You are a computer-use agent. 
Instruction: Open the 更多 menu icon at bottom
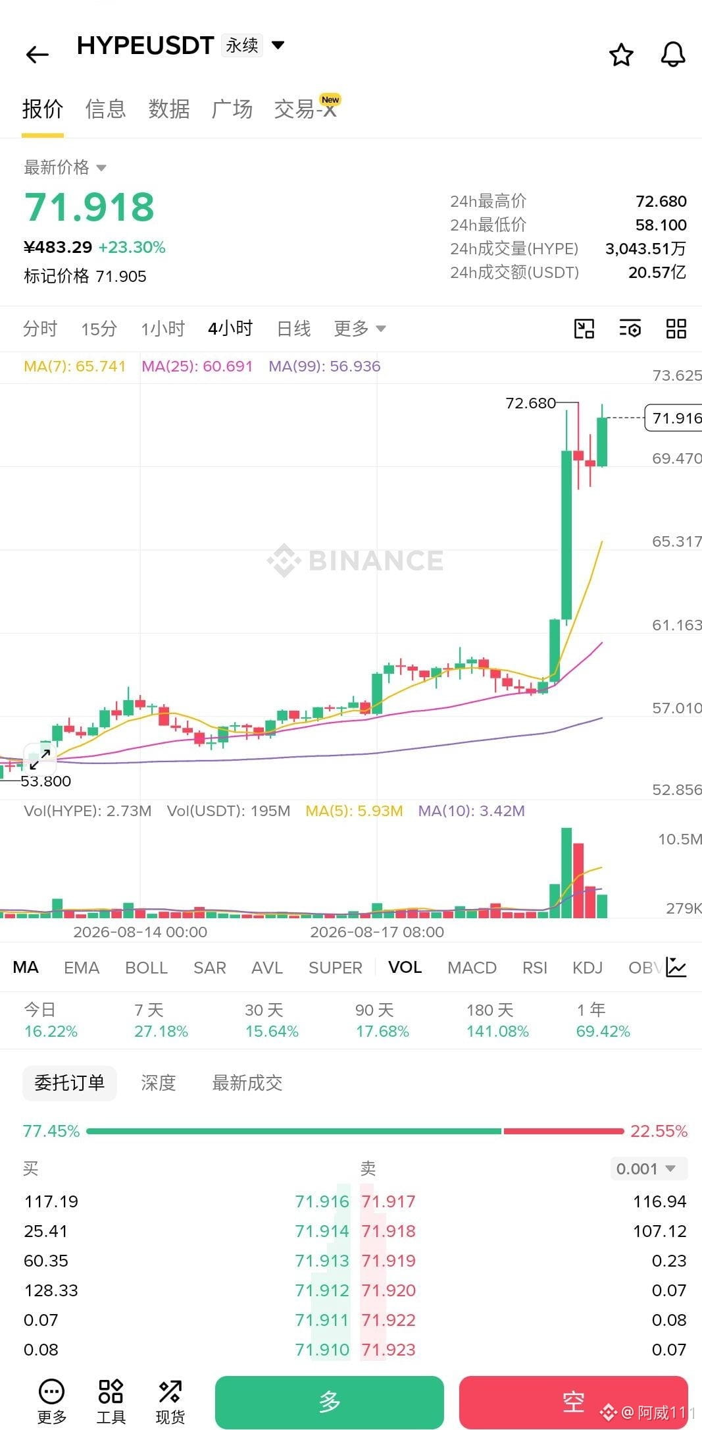pyautogui.click(x=52, y=1402)
